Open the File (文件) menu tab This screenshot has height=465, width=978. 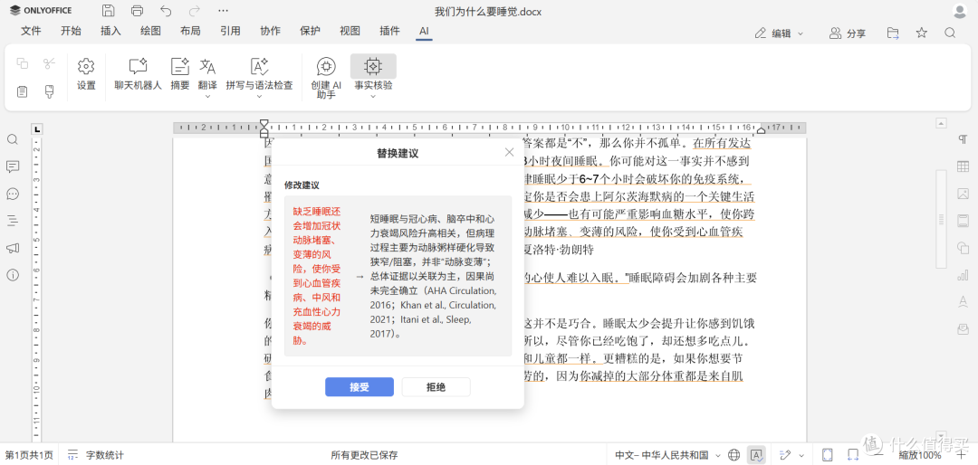pos(31,31)
